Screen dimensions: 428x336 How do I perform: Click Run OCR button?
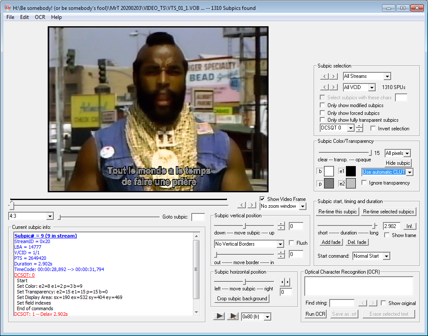tap(315, 314)
